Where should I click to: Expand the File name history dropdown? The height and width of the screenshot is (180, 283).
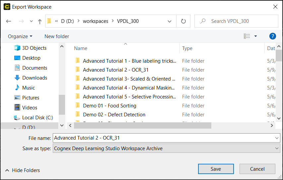[277, 138]
